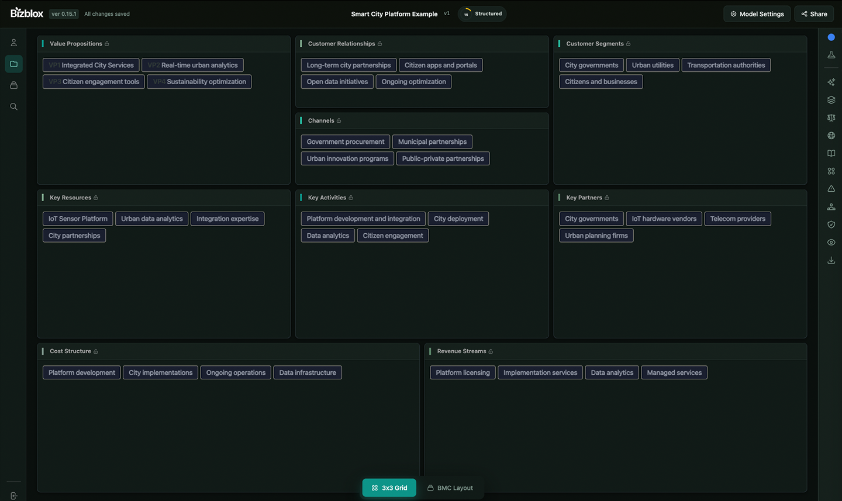Viewport: 842px width, 501px height.
Task: Switch to BMC Layout view
Action: click(x=450, y=488)
